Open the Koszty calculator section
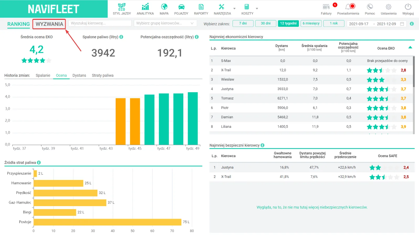The image size is (419, 238). pyautogui.click(x=247, y=9)
